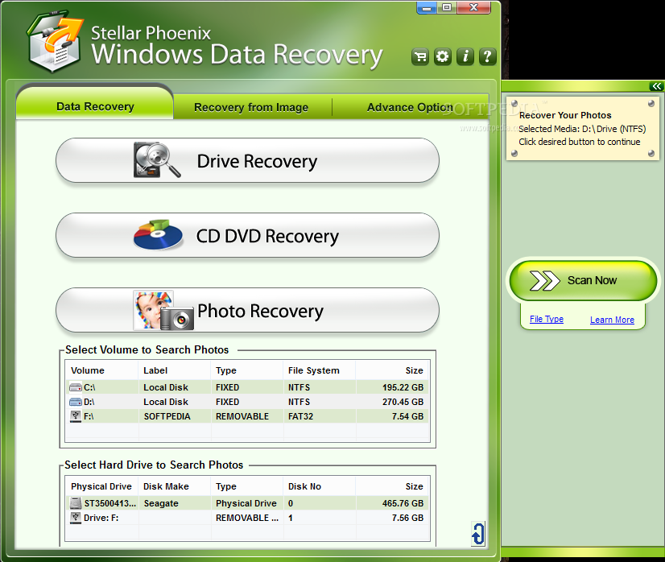This screenshot has width=665, height=562.
Task: Open Recovery from Image tab
Action: tap(251, 107)
